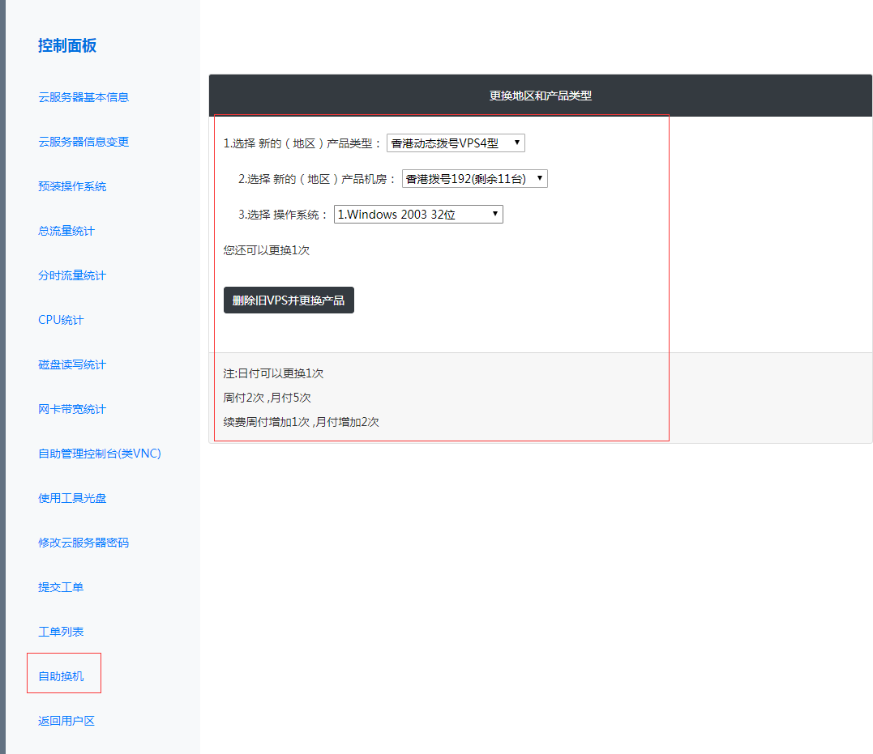Open the 产品类型 dropdown showing 香港动态拨号VPS4型
This screenshot has height=754, width=873.
456,143
